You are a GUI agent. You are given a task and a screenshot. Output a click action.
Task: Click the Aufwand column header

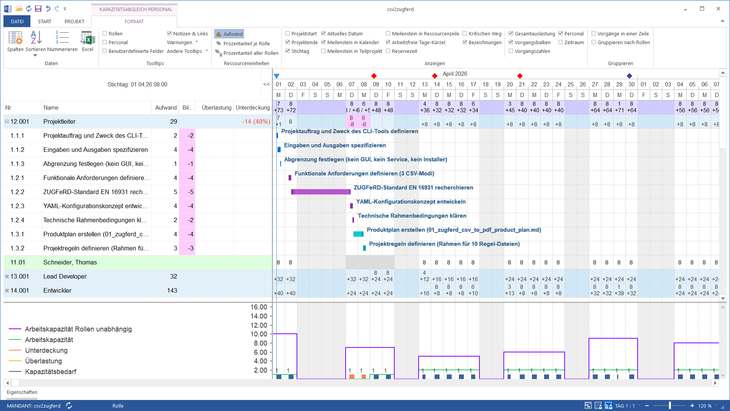coord(165,108)
